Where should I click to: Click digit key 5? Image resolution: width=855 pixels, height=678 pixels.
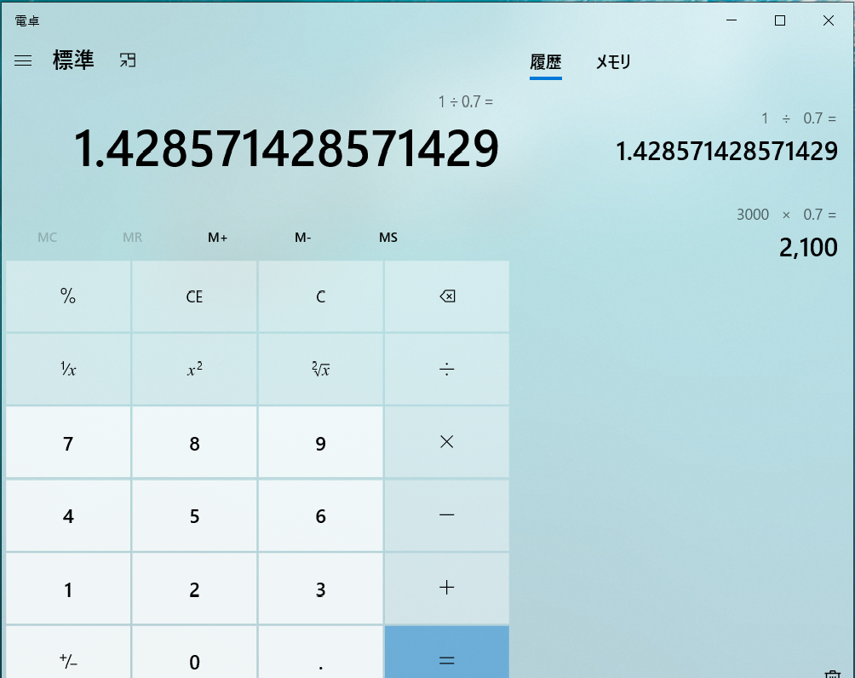point(195,515)
